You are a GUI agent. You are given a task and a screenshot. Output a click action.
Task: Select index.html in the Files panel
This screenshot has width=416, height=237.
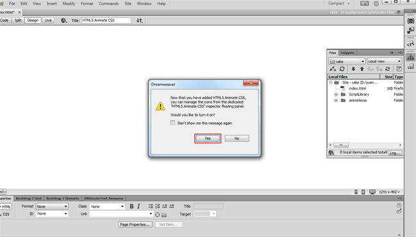click(357, 88)
